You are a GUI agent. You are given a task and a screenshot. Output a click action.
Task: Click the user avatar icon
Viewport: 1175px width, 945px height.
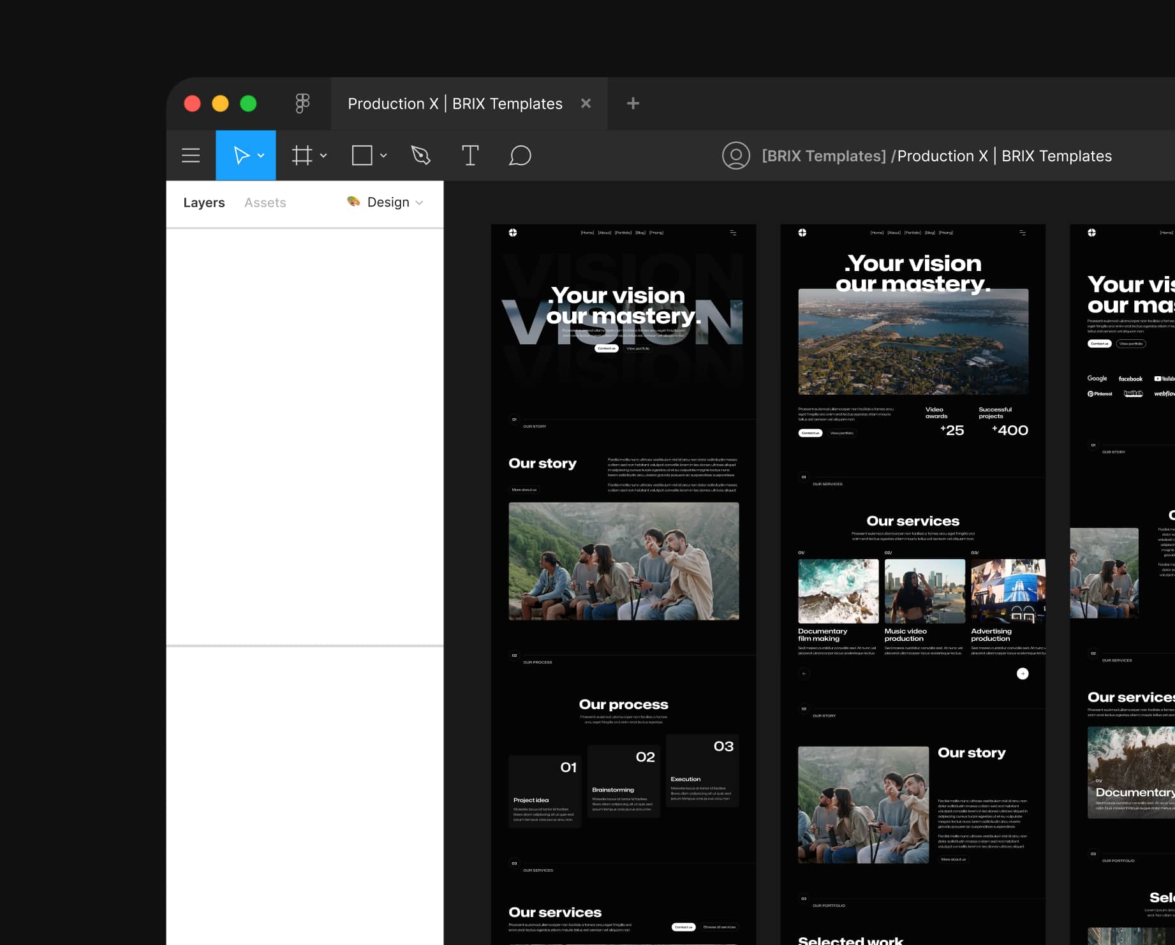pyautogui.click(x=736, y=156)
